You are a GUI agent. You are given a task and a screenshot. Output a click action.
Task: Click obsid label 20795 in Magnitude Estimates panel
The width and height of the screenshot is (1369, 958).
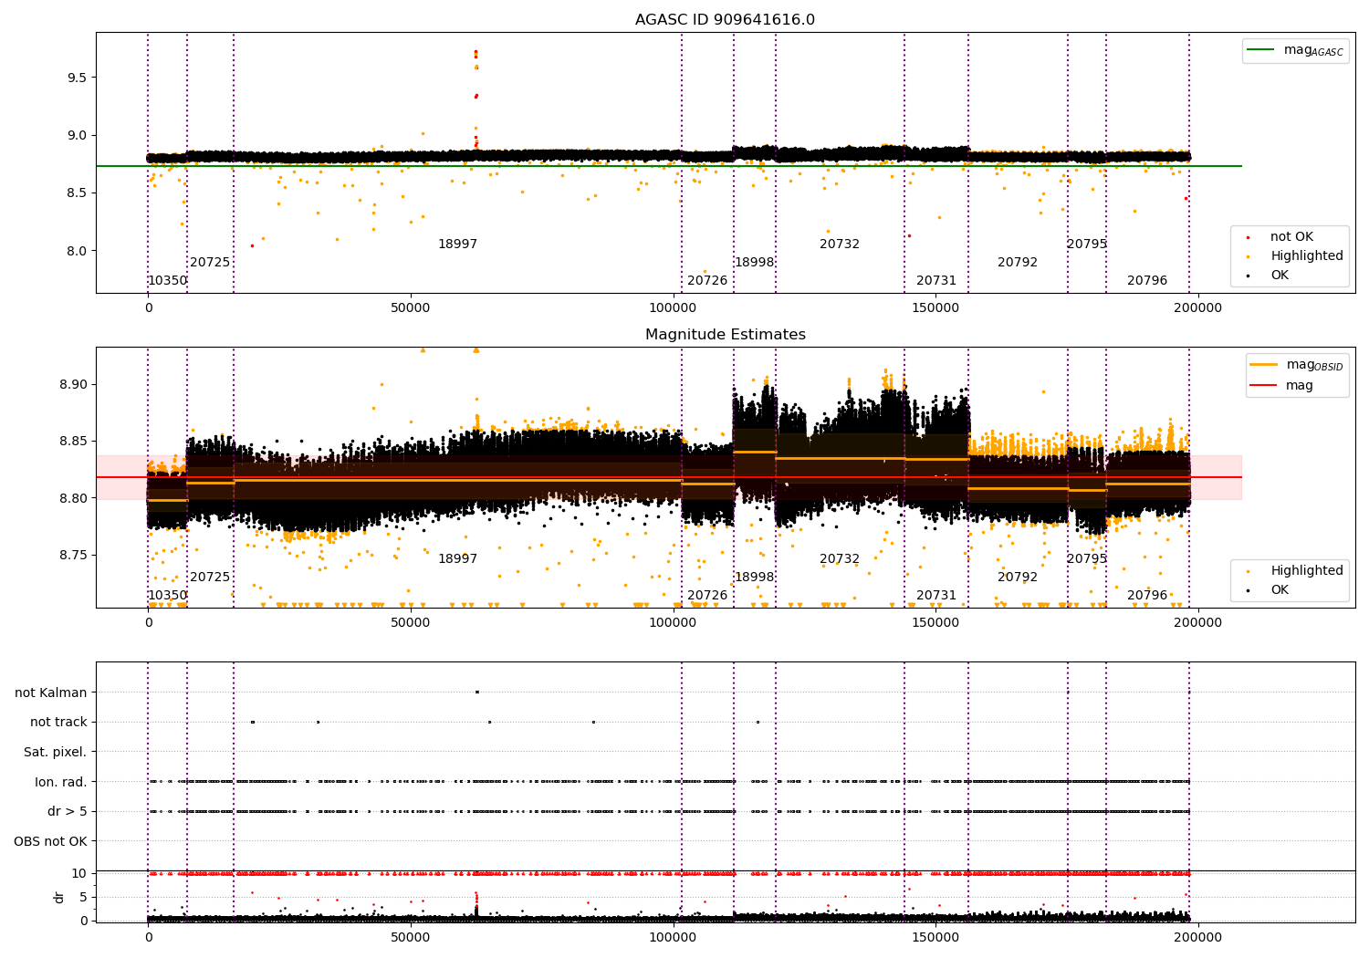pos(1087,559)
